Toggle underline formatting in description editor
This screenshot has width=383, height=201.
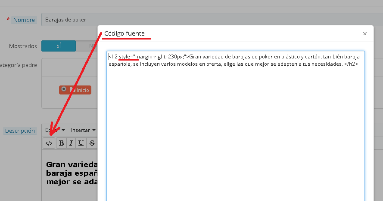(x=81, y=143)
